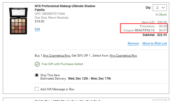Click the Ship This Item label text
Viewport: 172px width, 101px height.
50,75
